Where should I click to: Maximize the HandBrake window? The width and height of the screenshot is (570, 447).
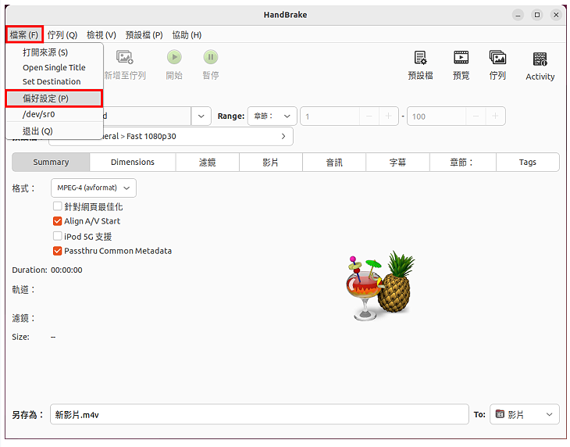(x=537, y=15)
